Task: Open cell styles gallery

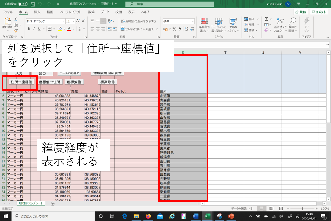Action: point(233,25)
